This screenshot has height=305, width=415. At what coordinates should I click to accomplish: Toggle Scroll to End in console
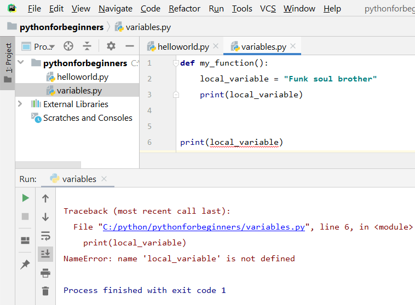pos(45,254)
